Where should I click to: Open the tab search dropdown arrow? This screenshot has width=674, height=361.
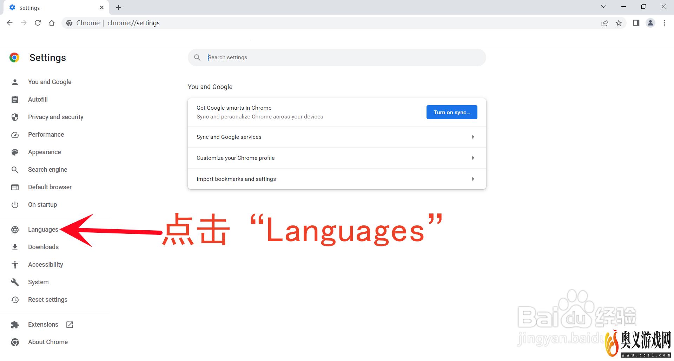click(x=603, y=7)
